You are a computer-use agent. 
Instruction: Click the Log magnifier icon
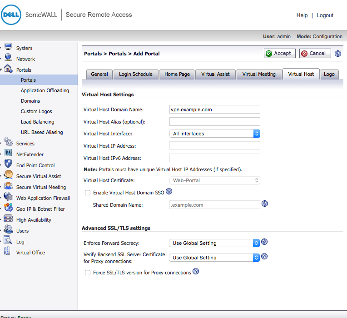(x=8, y=240)
